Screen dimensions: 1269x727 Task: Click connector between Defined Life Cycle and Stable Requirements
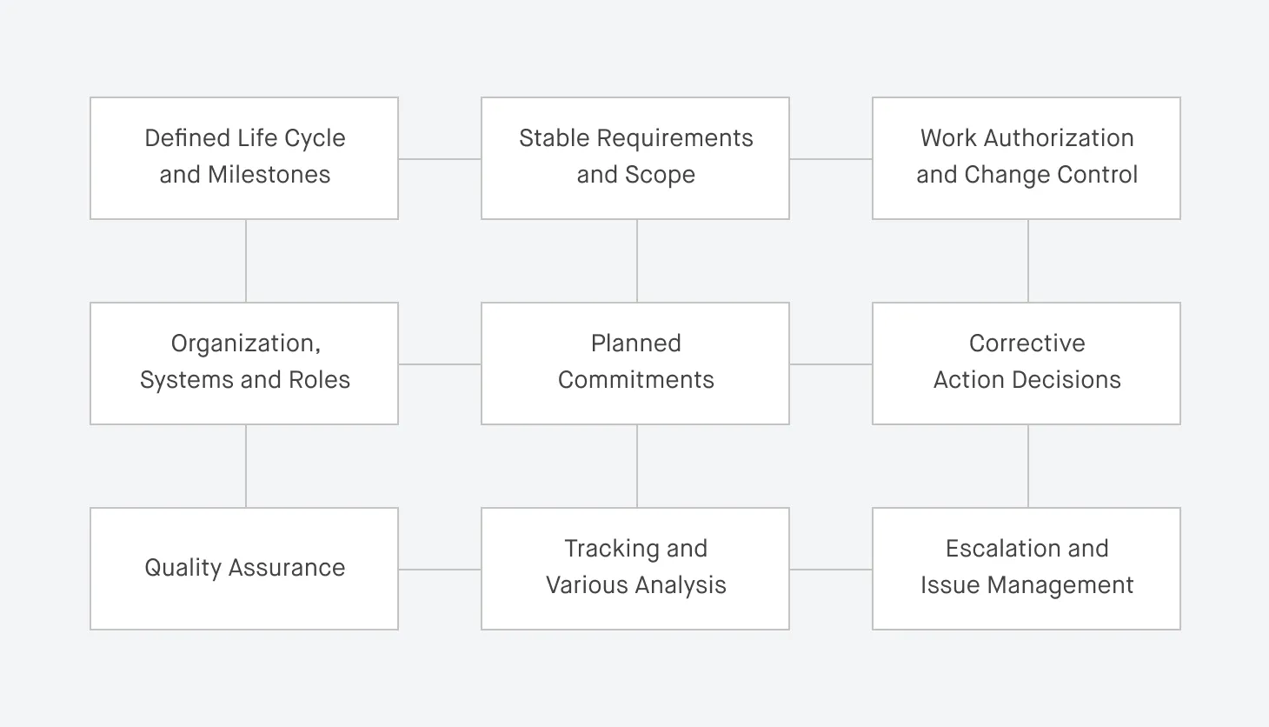click(440, 159)
